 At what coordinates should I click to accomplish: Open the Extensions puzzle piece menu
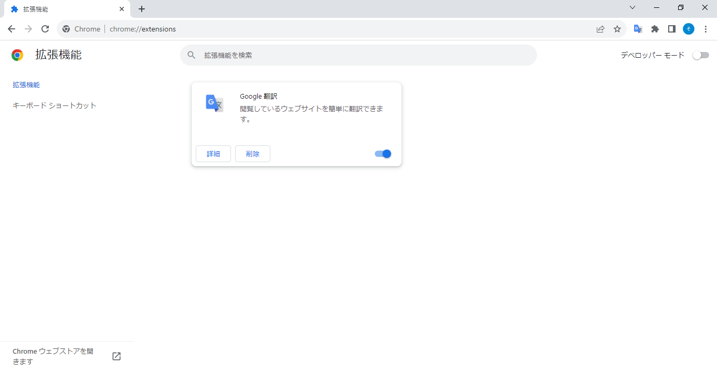655,29
